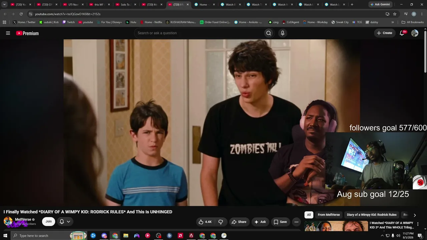Click the YouTube search magnifier button
The height and width of the screenshot is (240, 427).
[x=269, y=33]
